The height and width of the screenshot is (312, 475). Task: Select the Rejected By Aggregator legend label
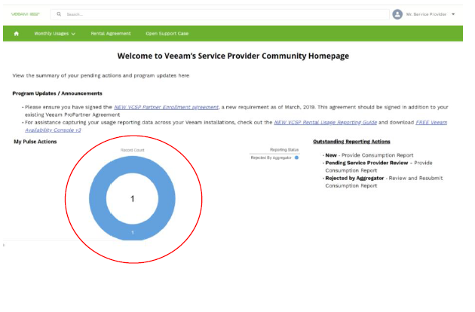(x=271, y=158)
